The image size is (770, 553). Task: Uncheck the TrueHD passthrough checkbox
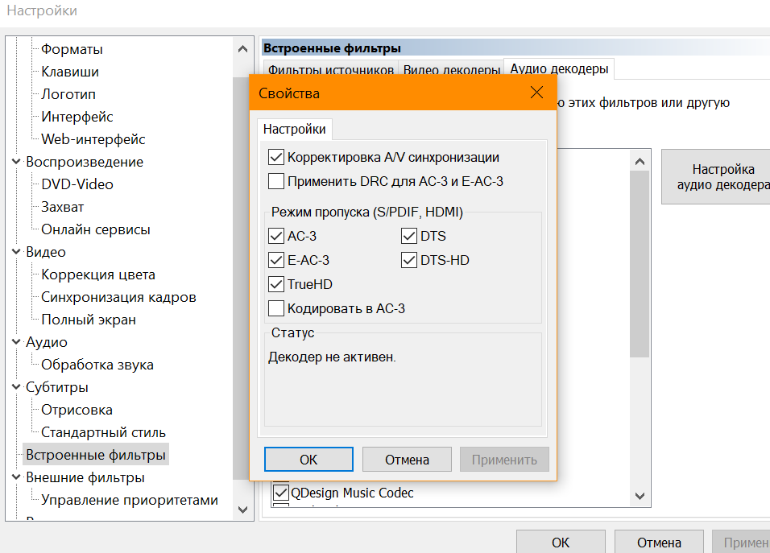pyautogui.click(x=276, y=284)
